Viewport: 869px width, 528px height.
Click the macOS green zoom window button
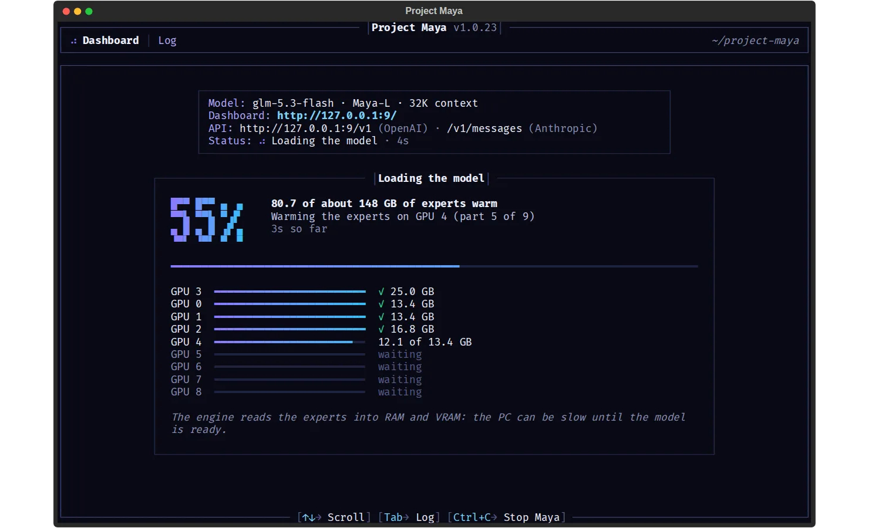pos(89,11)
